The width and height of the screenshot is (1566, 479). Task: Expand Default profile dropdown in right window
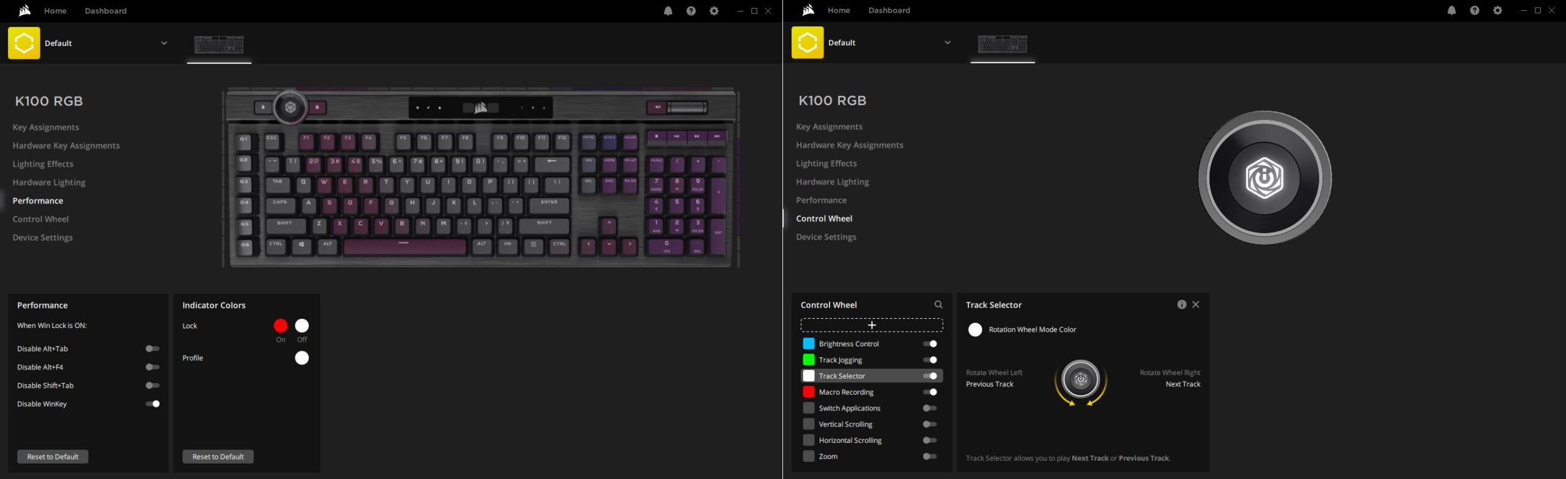click(x=948, y=42)
